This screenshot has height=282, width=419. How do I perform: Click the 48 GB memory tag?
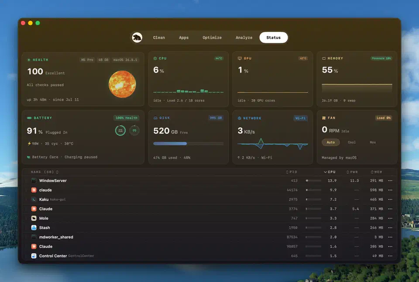(103, 60)
